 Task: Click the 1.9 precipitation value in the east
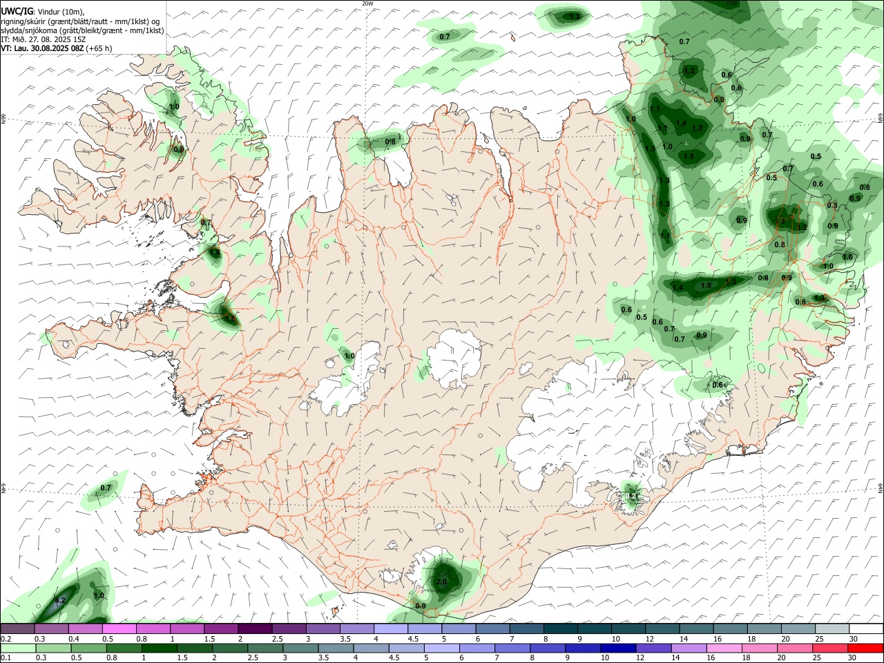[x=706, y=285]
